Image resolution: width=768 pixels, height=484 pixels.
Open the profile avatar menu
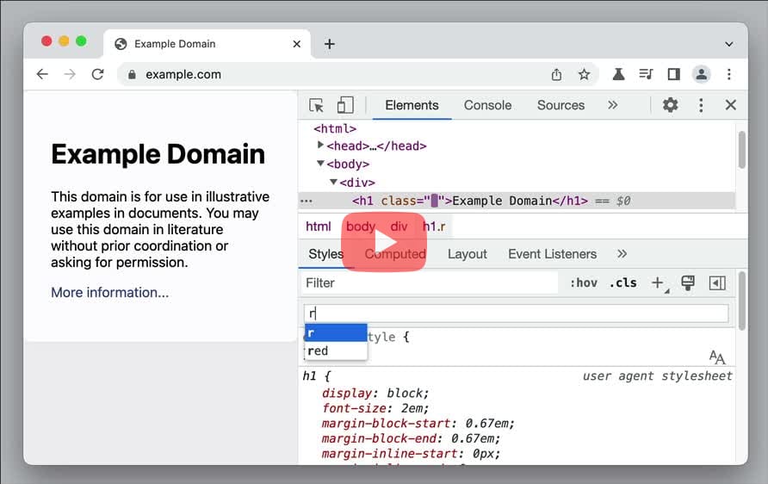702,74
